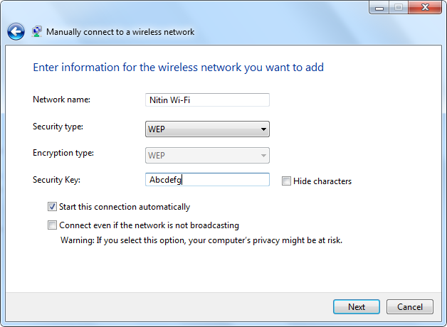This screenshot has height=327, width=447.
Task: Click the greyed-out maximize window button
Action: point(398,7)
